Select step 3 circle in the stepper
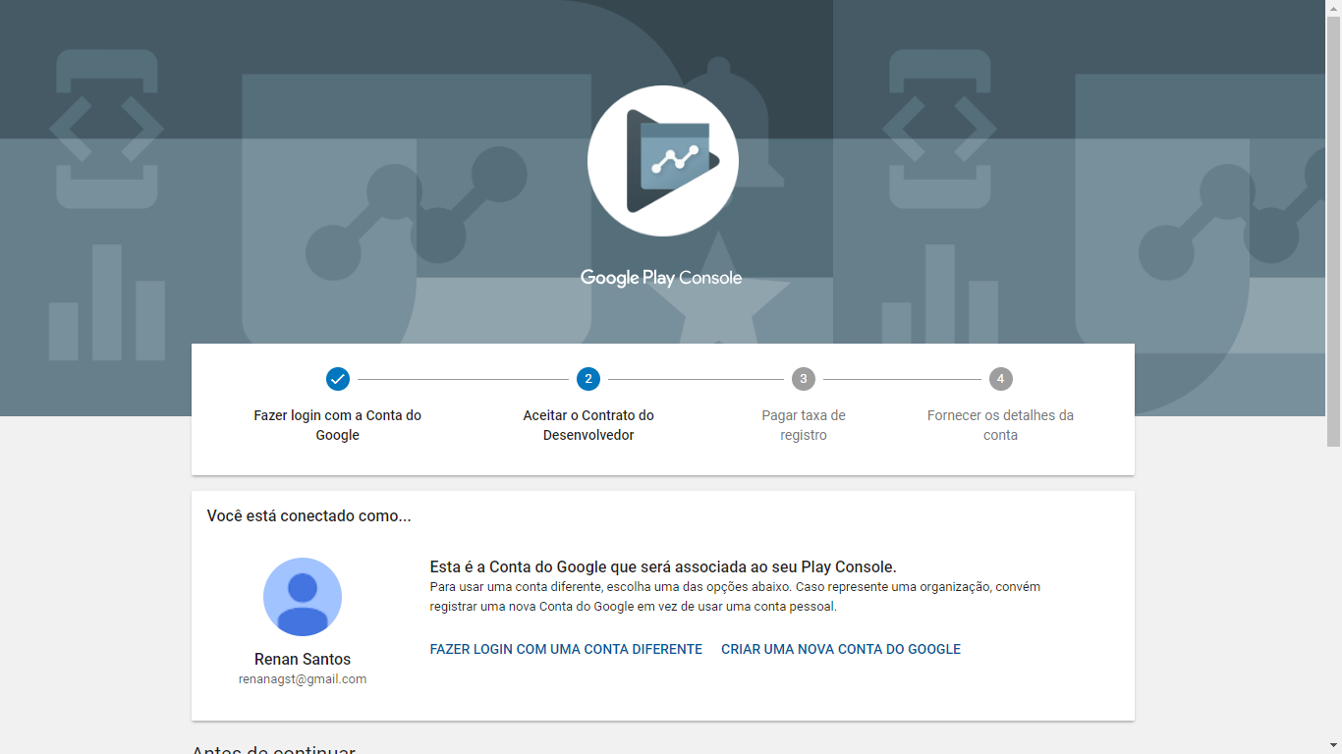 point(804,379)
